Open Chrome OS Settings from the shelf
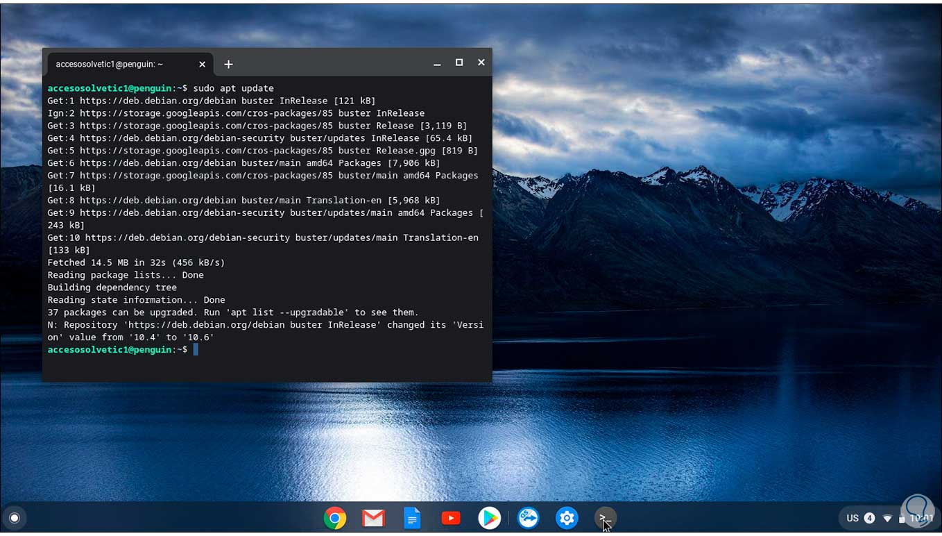The width and height of the screenshot is (942, 536). pos(567,518)
